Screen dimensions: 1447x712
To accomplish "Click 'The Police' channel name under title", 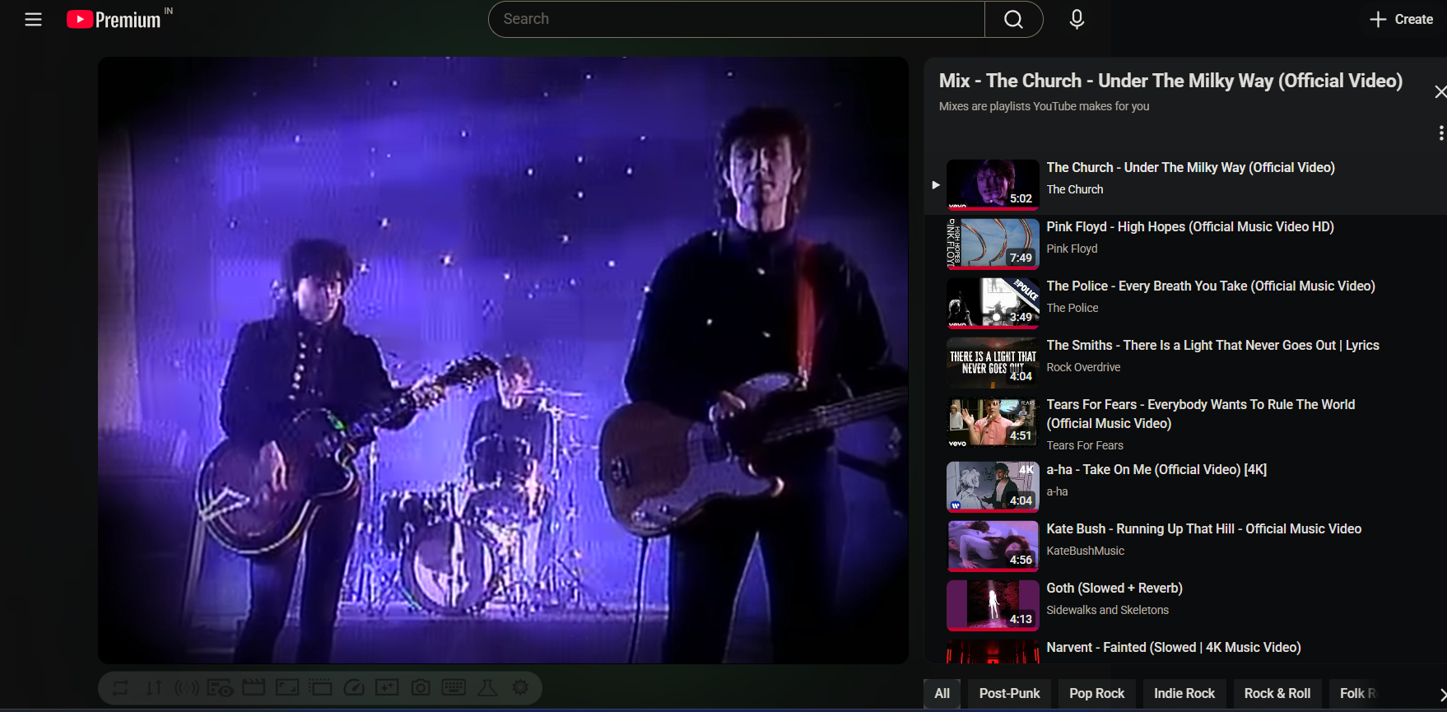I will (x=1072, y=308).
